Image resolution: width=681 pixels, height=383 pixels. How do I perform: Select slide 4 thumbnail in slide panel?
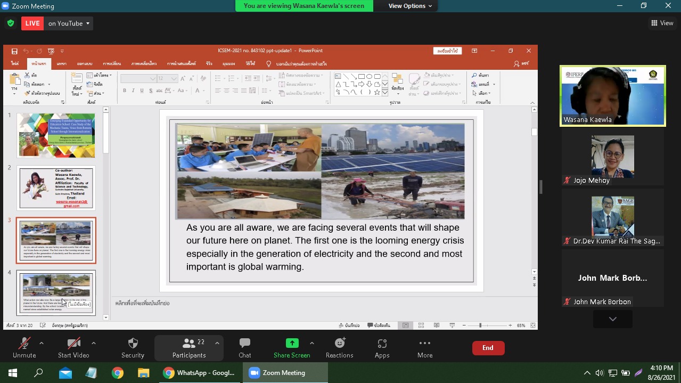(x=56, y=293)
